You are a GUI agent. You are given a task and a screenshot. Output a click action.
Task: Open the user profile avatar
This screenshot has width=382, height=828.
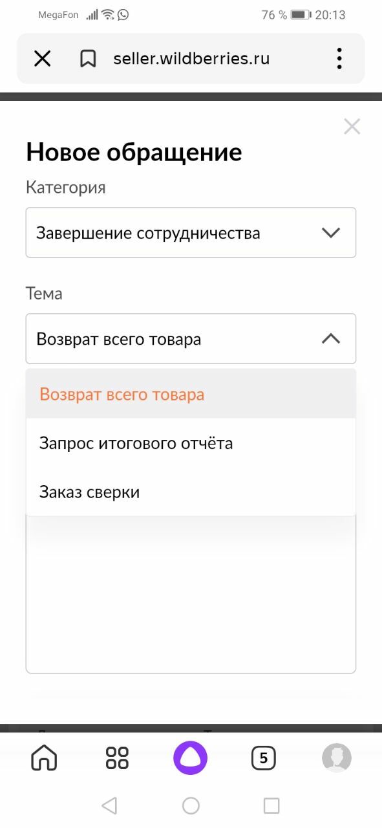pos(337,757)
